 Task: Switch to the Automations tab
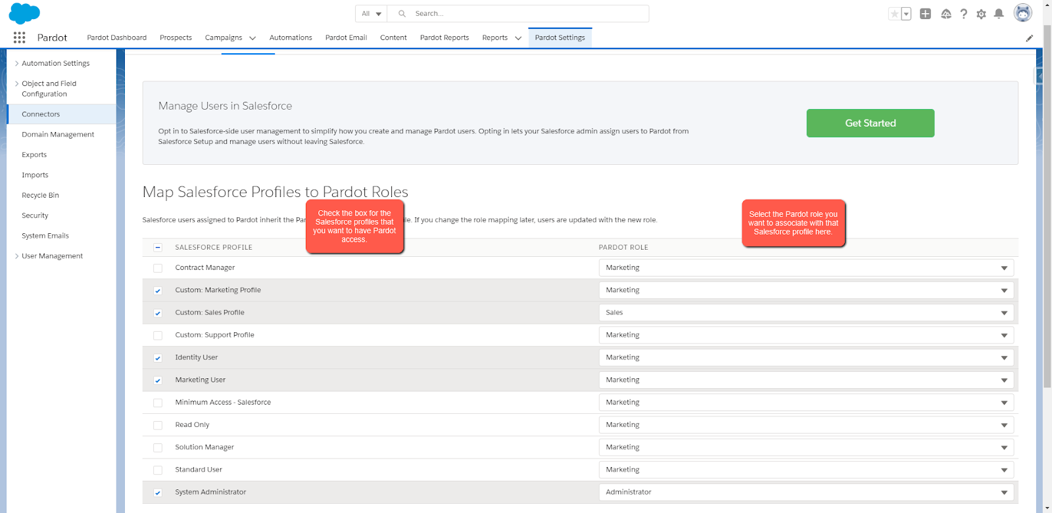tap(291, 37)
